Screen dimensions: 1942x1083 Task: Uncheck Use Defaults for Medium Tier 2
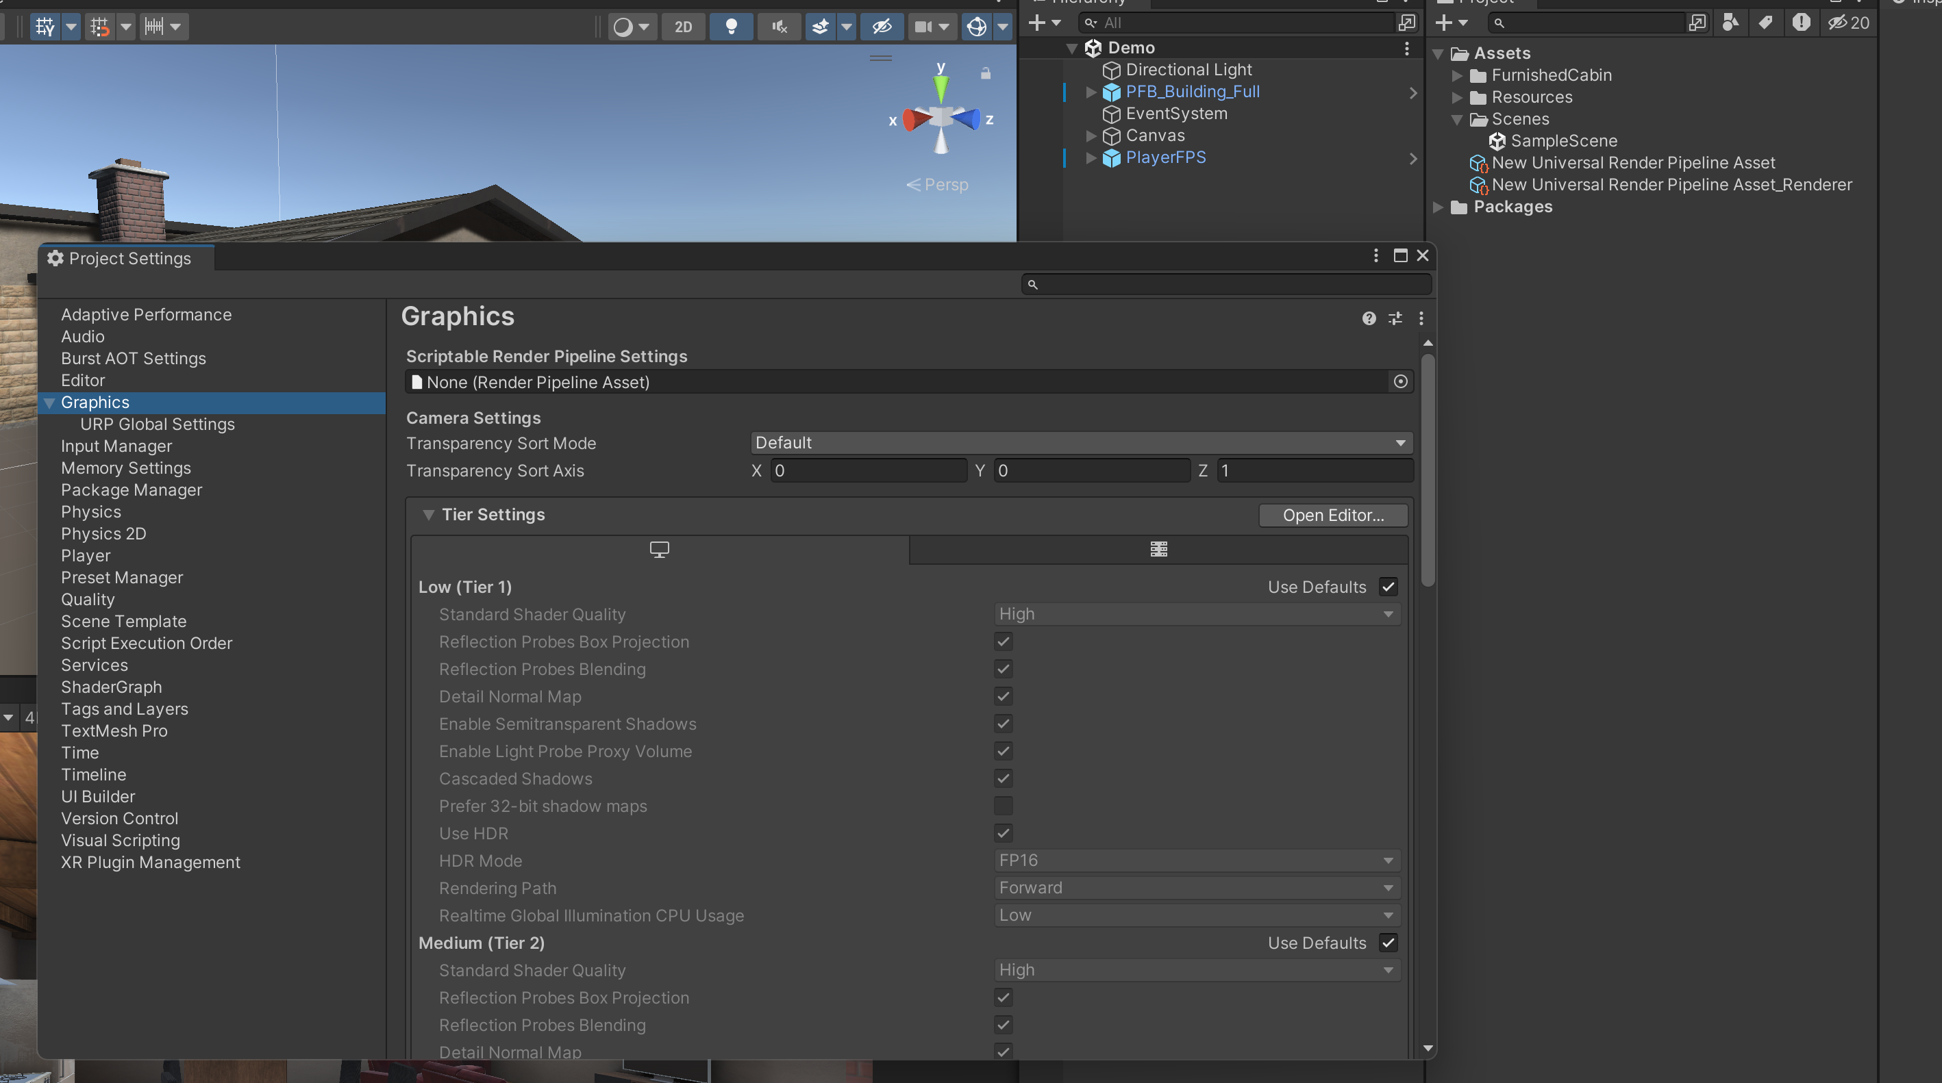tap(1389, 943)
